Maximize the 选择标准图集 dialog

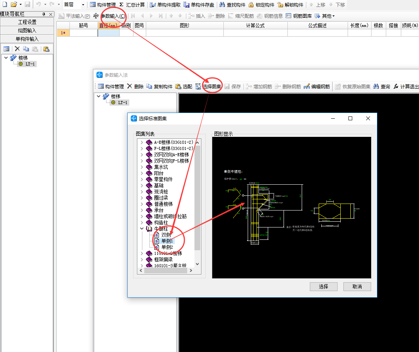click(x=350, y=118)
